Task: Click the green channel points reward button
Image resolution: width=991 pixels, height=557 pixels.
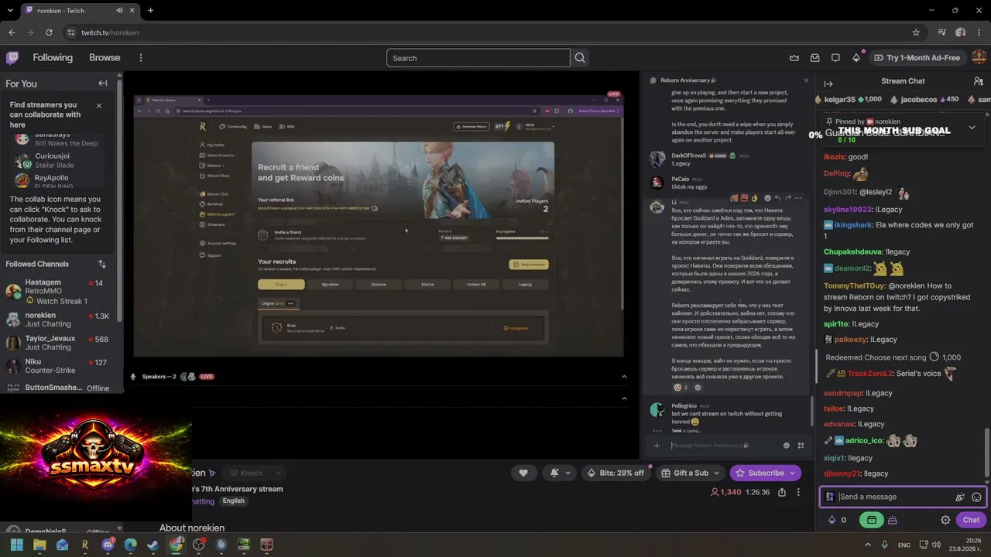Action: pyautogui.click(x=872, y=520)
